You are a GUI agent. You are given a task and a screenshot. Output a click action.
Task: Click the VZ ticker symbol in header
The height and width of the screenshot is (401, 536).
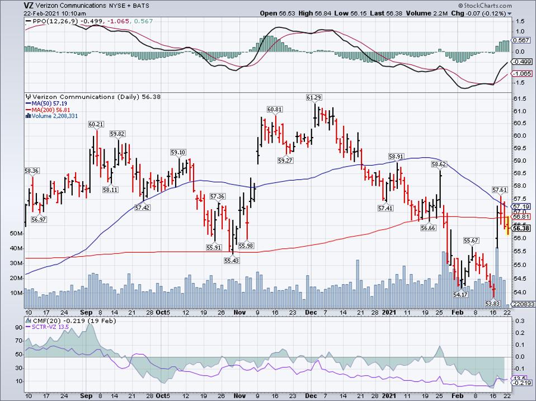tap(29, 6)
